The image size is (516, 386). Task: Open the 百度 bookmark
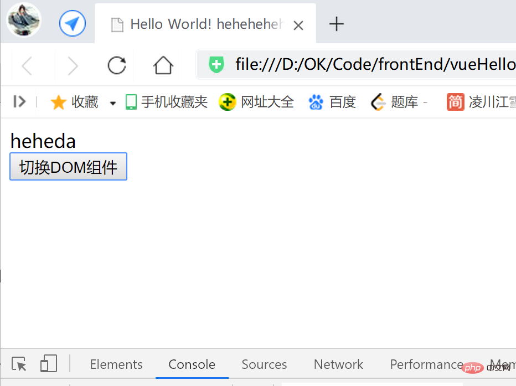pyautogui.click(x=332, y=102)
